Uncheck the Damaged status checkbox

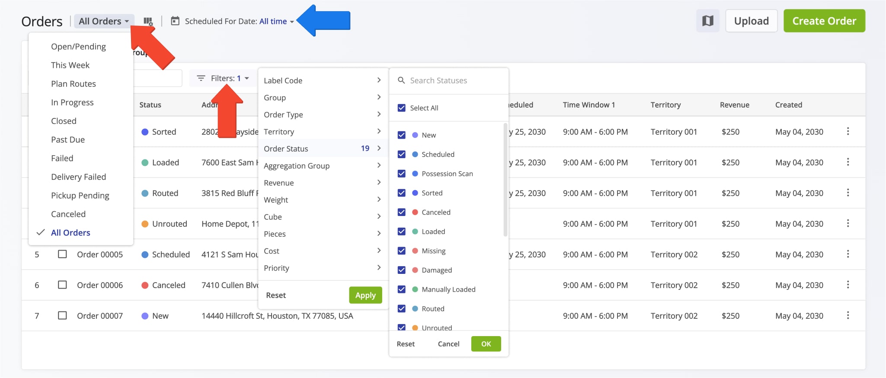coord(401,270)
